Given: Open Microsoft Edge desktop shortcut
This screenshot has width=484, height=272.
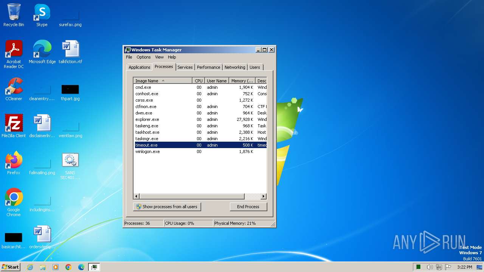Looking at the screenshot, I should point(42,52).
